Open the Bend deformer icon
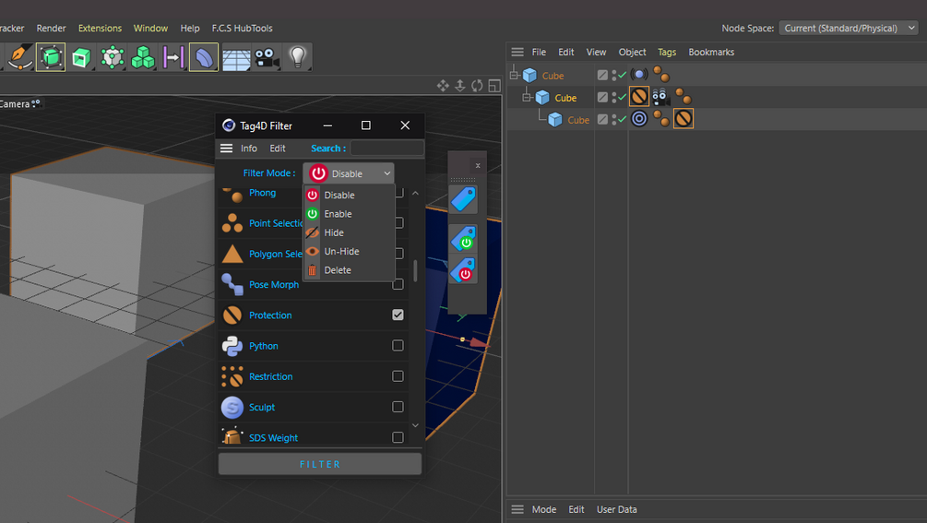Image resolution: width=927 pixels, height=523 pixels. (x=204, y=57)
